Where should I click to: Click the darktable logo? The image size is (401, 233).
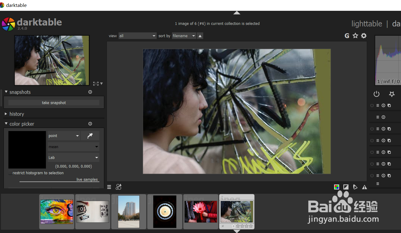click(8, 24)
